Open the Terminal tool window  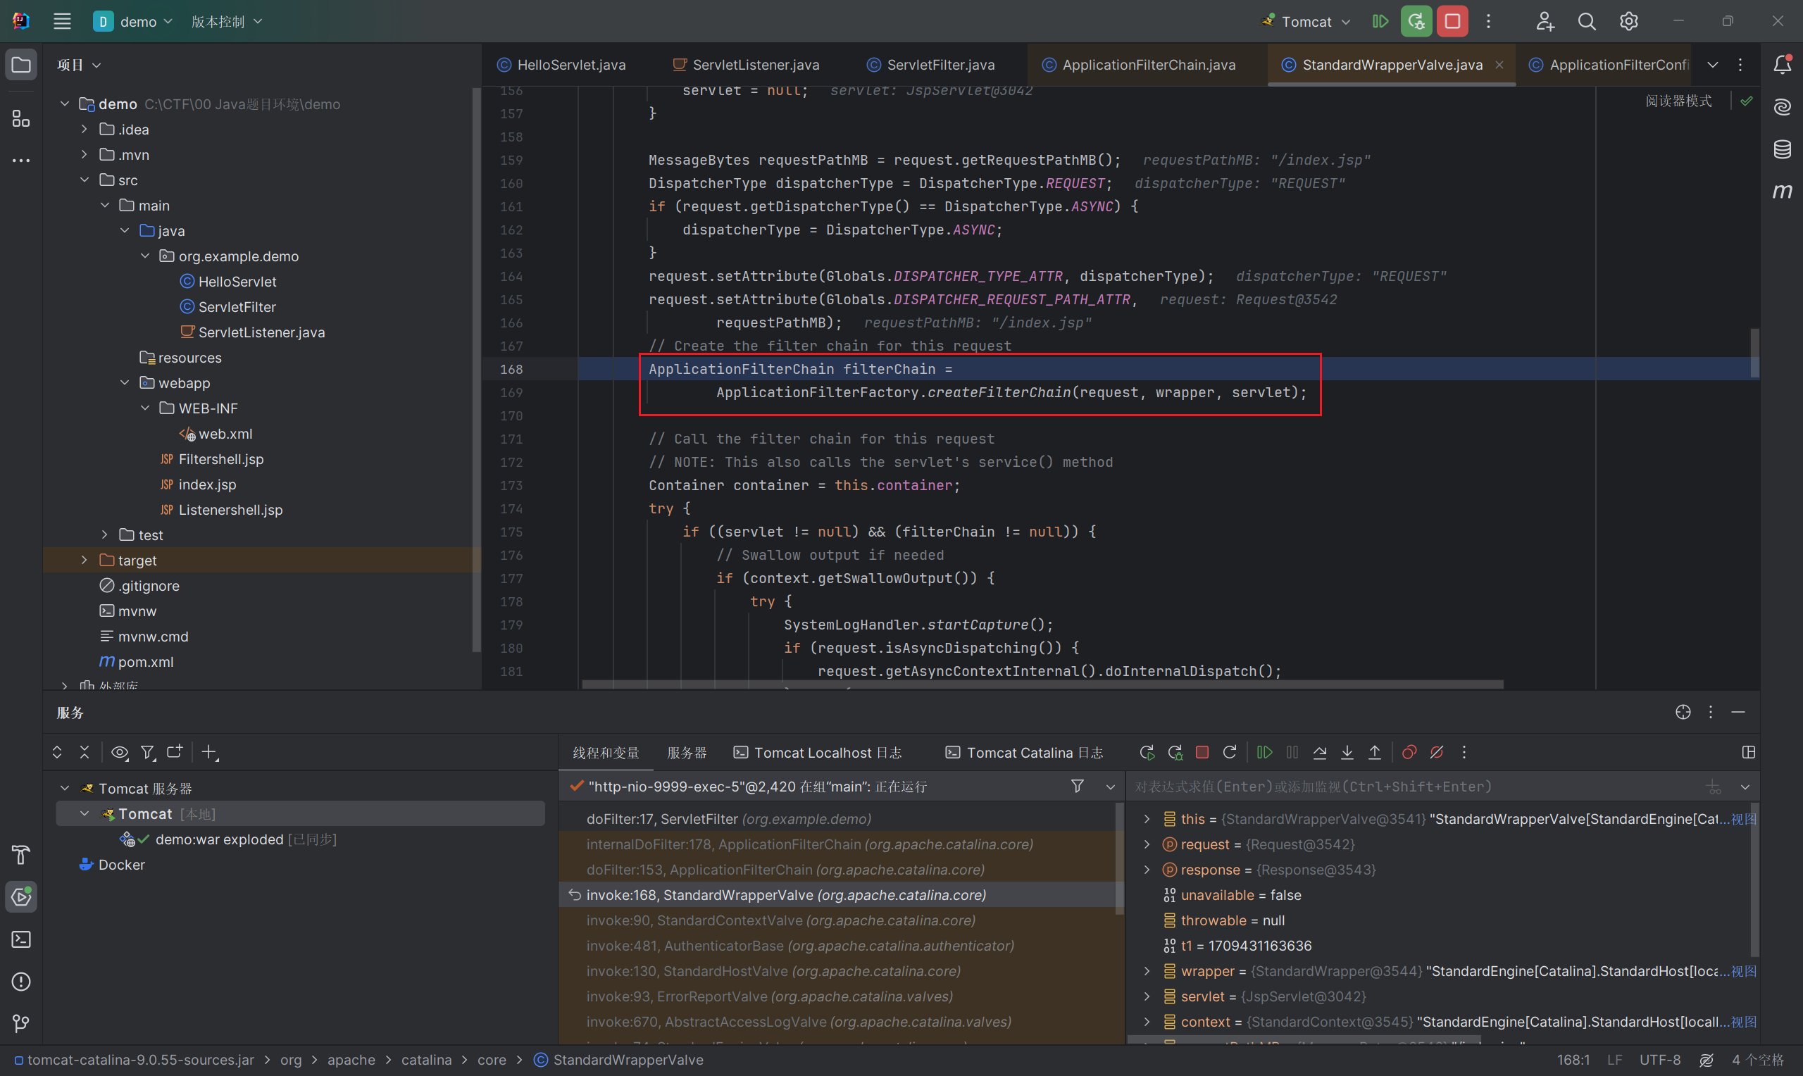click(21, 939)
